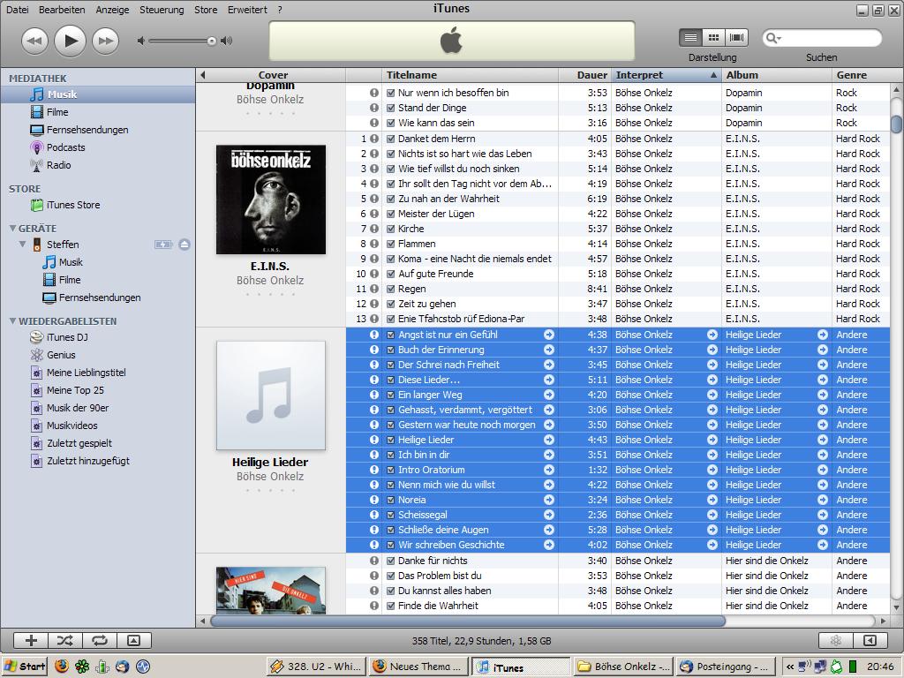Open the Erweitert menu

pyautogui.click(x=247, y=10)
